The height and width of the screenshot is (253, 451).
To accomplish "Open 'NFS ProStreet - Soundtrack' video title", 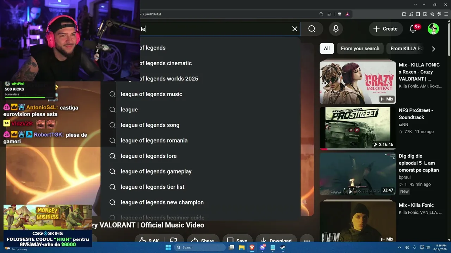I will point(416,114).
